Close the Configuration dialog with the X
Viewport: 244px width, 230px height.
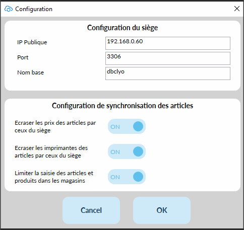[237, 9]
